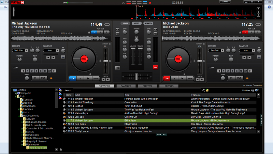This screenshot has height=154, width=273.
Task: Toggle the left channel PFL button
Action: click(117, 68)
